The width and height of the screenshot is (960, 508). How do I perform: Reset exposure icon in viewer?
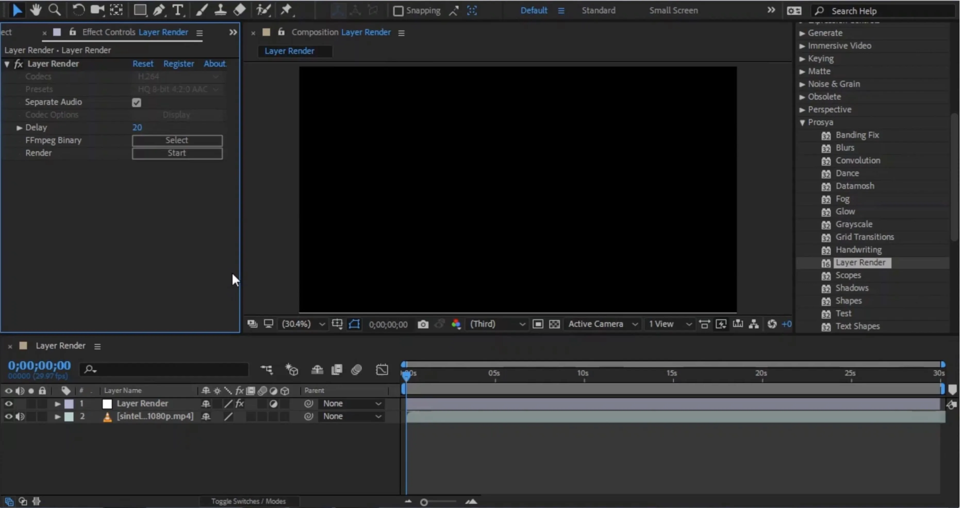(772, 324)
